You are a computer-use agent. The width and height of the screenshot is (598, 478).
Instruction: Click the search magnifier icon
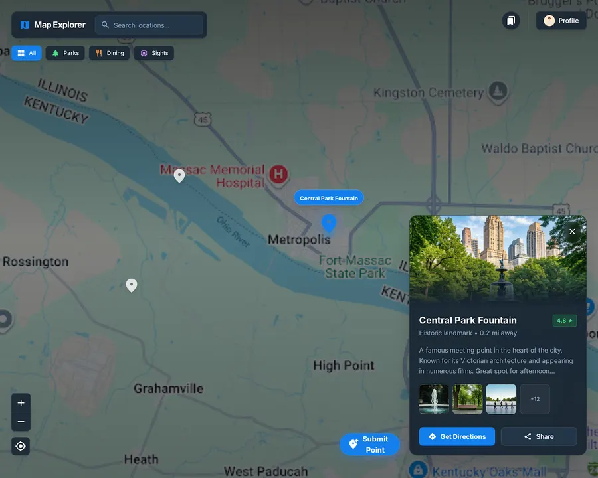pos(105,25)
